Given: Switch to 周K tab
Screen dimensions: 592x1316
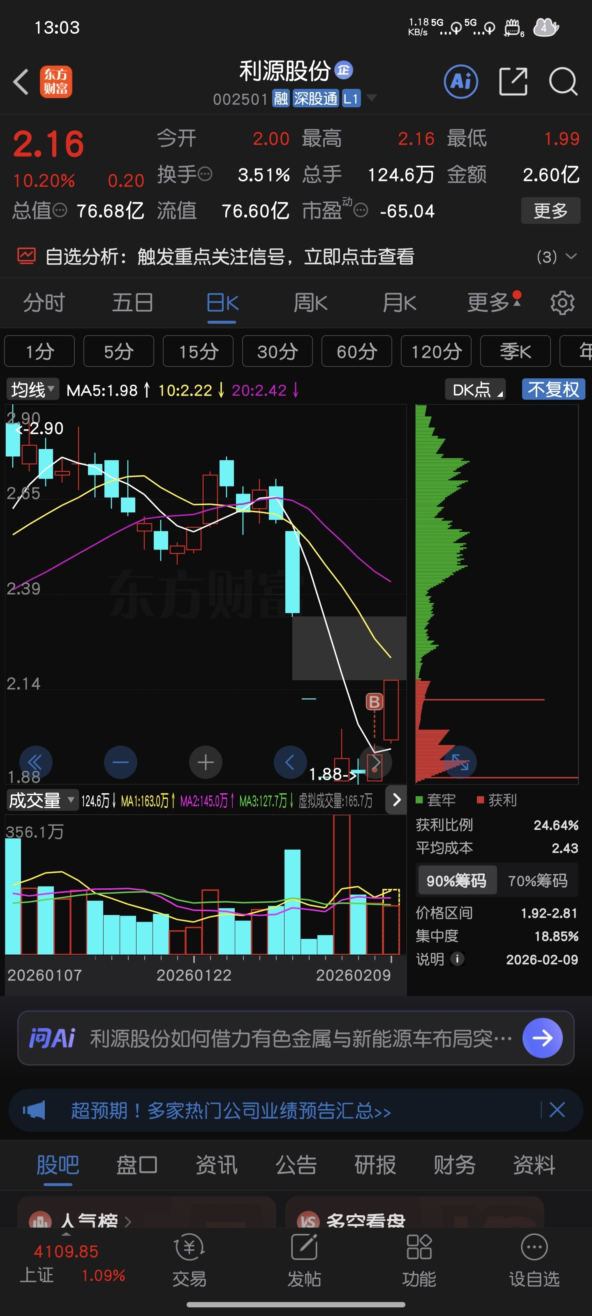Looking at the screenshot, I should click(x=310, y=303).
